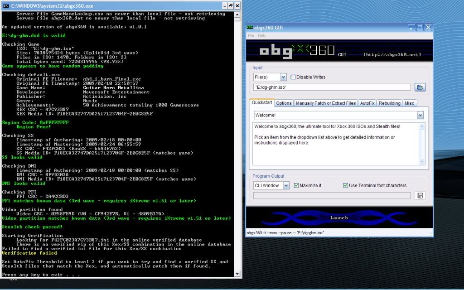Click the program output file path field
The width and height of the screenshot is (464, 290).
coord(332,196)
